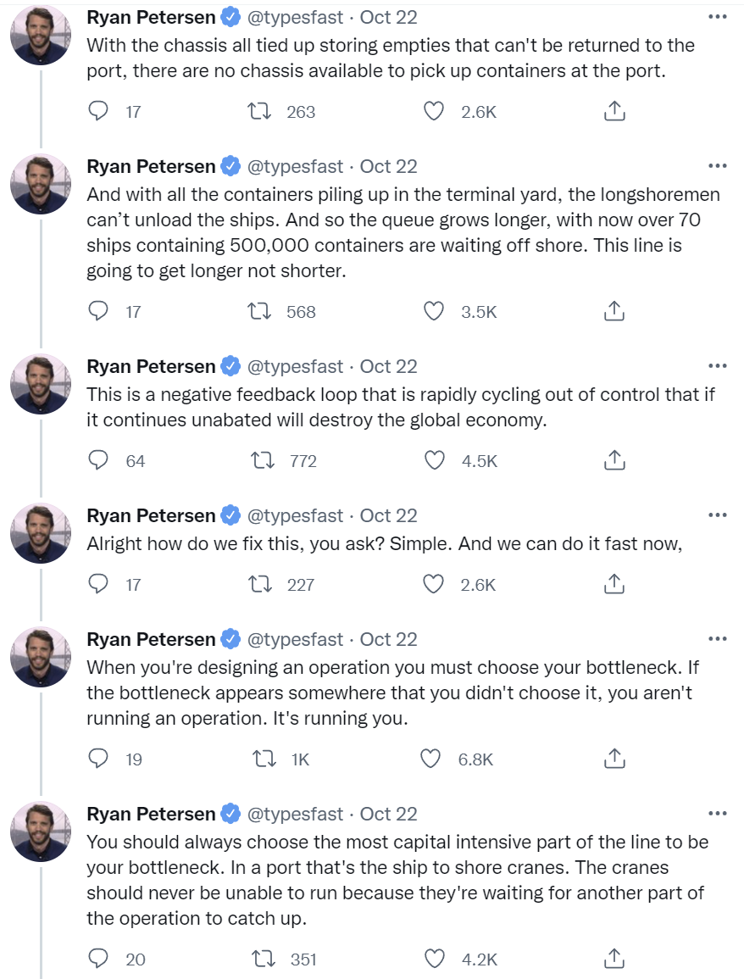744x979 pixels.
Task: Open Ryan Petersen profile from first tweet
Action: [151, 17]
